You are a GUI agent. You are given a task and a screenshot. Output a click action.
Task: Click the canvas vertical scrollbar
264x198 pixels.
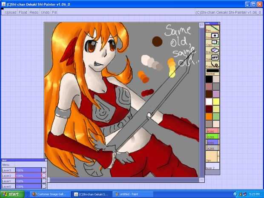[202, 103]
